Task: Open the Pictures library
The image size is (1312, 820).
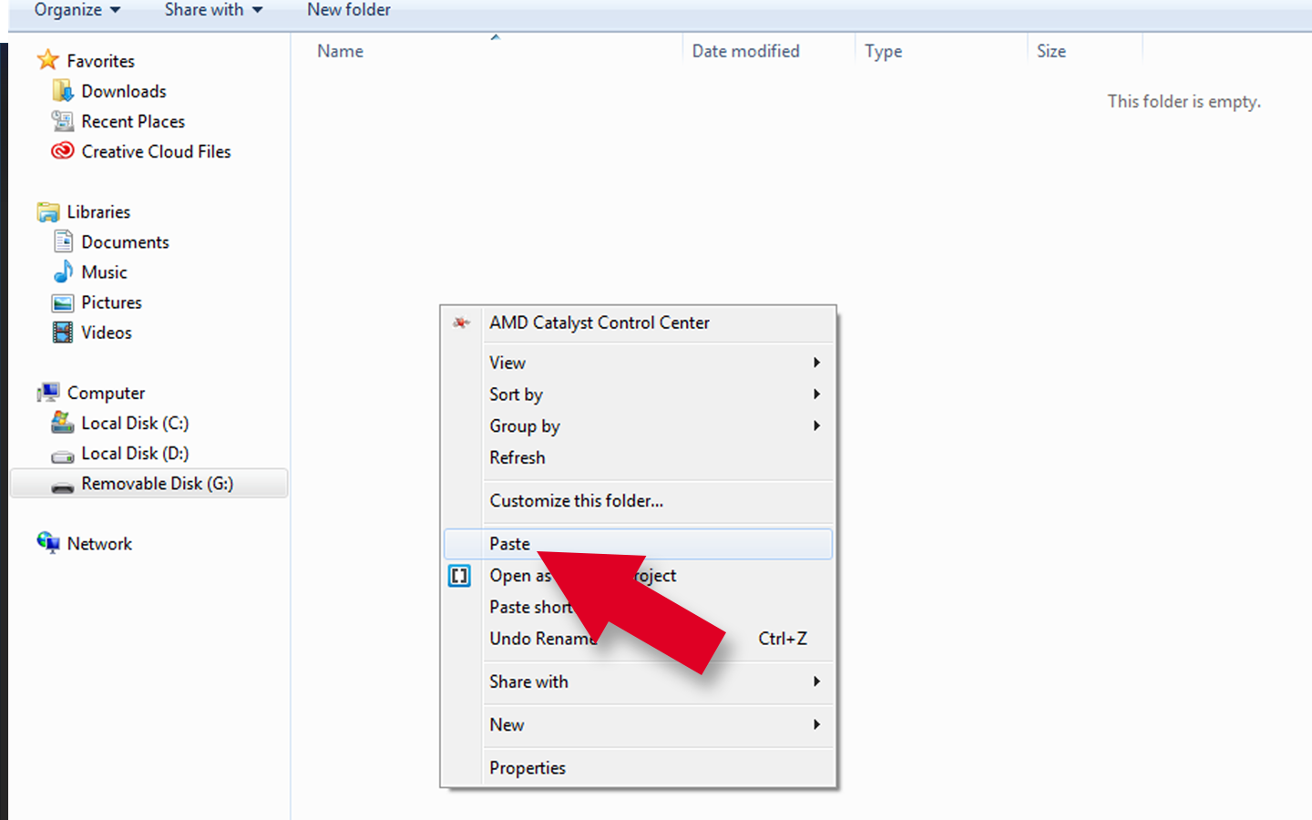Action: (111, 302)
